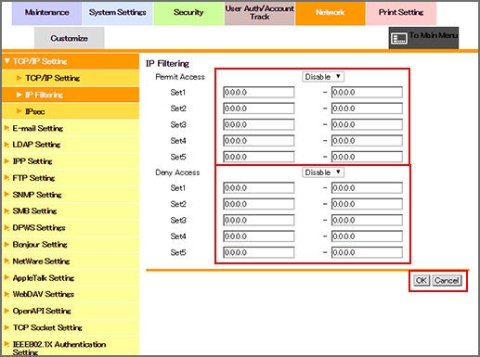Select the Network tab

tap(331, 13)
